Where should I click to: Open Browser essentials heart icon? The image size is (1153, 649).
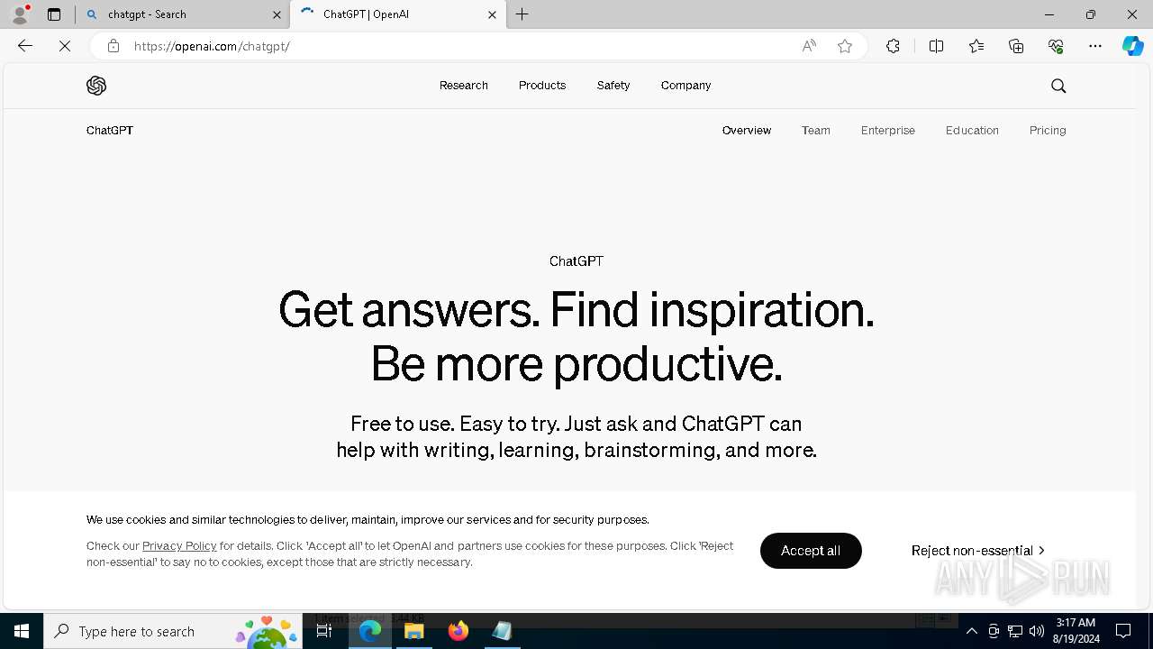(1056, 46)
